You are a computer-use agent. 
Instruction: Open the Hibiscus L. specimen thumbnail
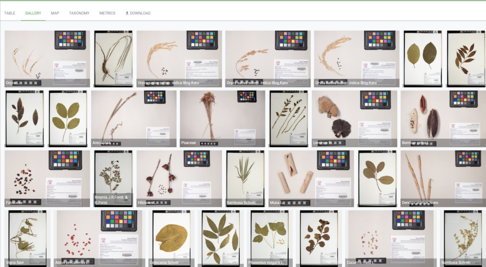tap(179, 178)
